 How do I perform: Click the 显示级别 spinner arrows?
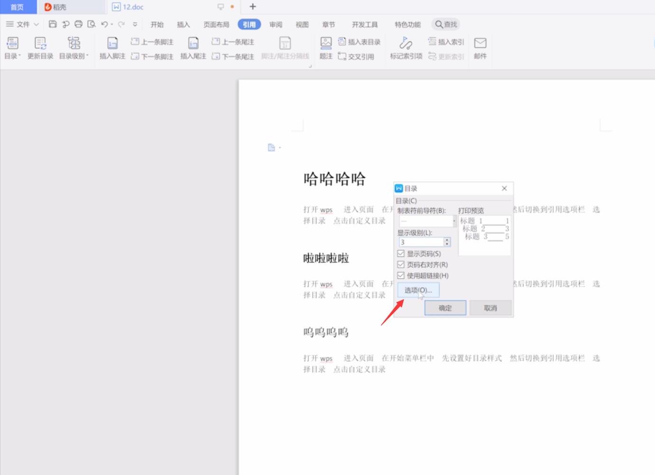[447, 242]
